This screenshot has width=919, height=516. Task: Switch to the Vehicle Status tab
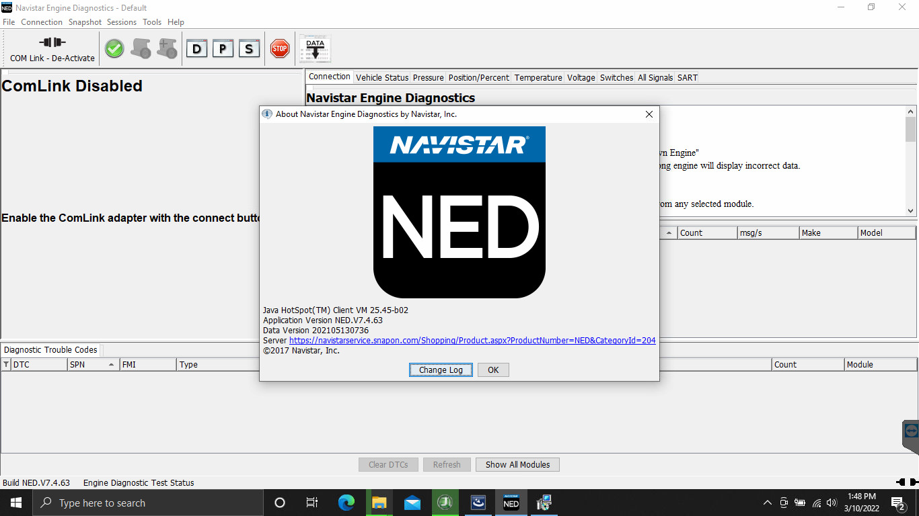coord(382,78)
